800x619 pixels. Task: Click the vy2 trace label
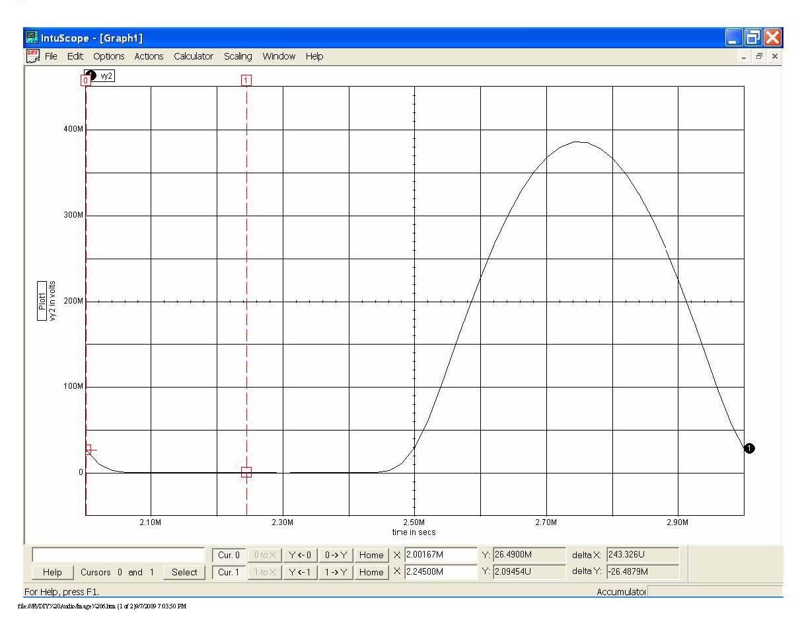[106, 77]
